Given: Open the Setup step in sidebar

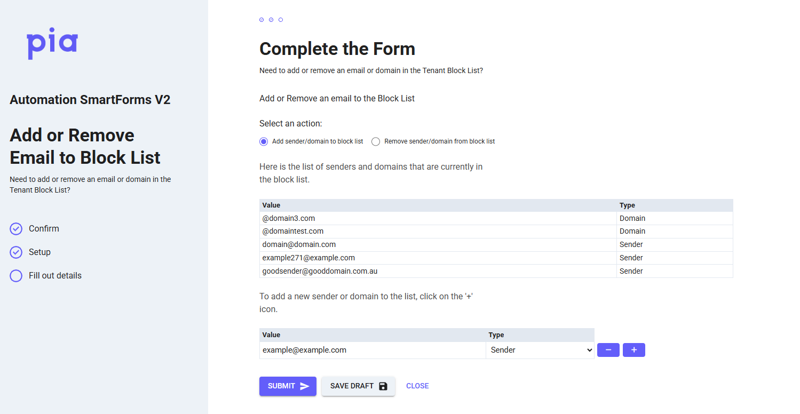Looking at the screenshot, I should (39, 252).
